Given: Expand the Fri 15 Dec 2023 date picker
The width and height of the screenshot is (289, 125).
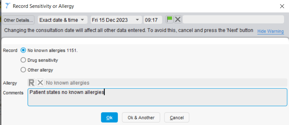Looking at the screenshot, I should tap(116, 20).
